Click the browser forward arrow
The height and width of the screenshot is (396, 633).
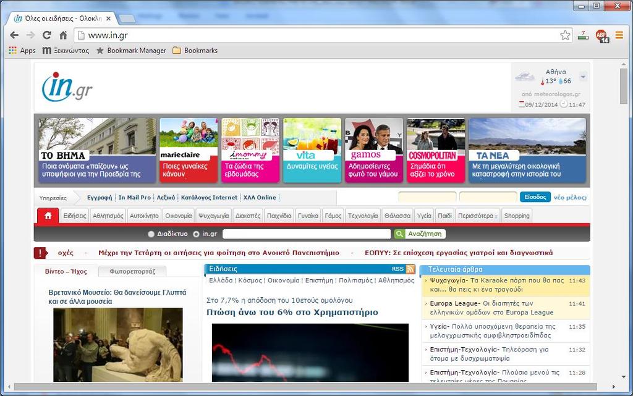click(30, 35)
